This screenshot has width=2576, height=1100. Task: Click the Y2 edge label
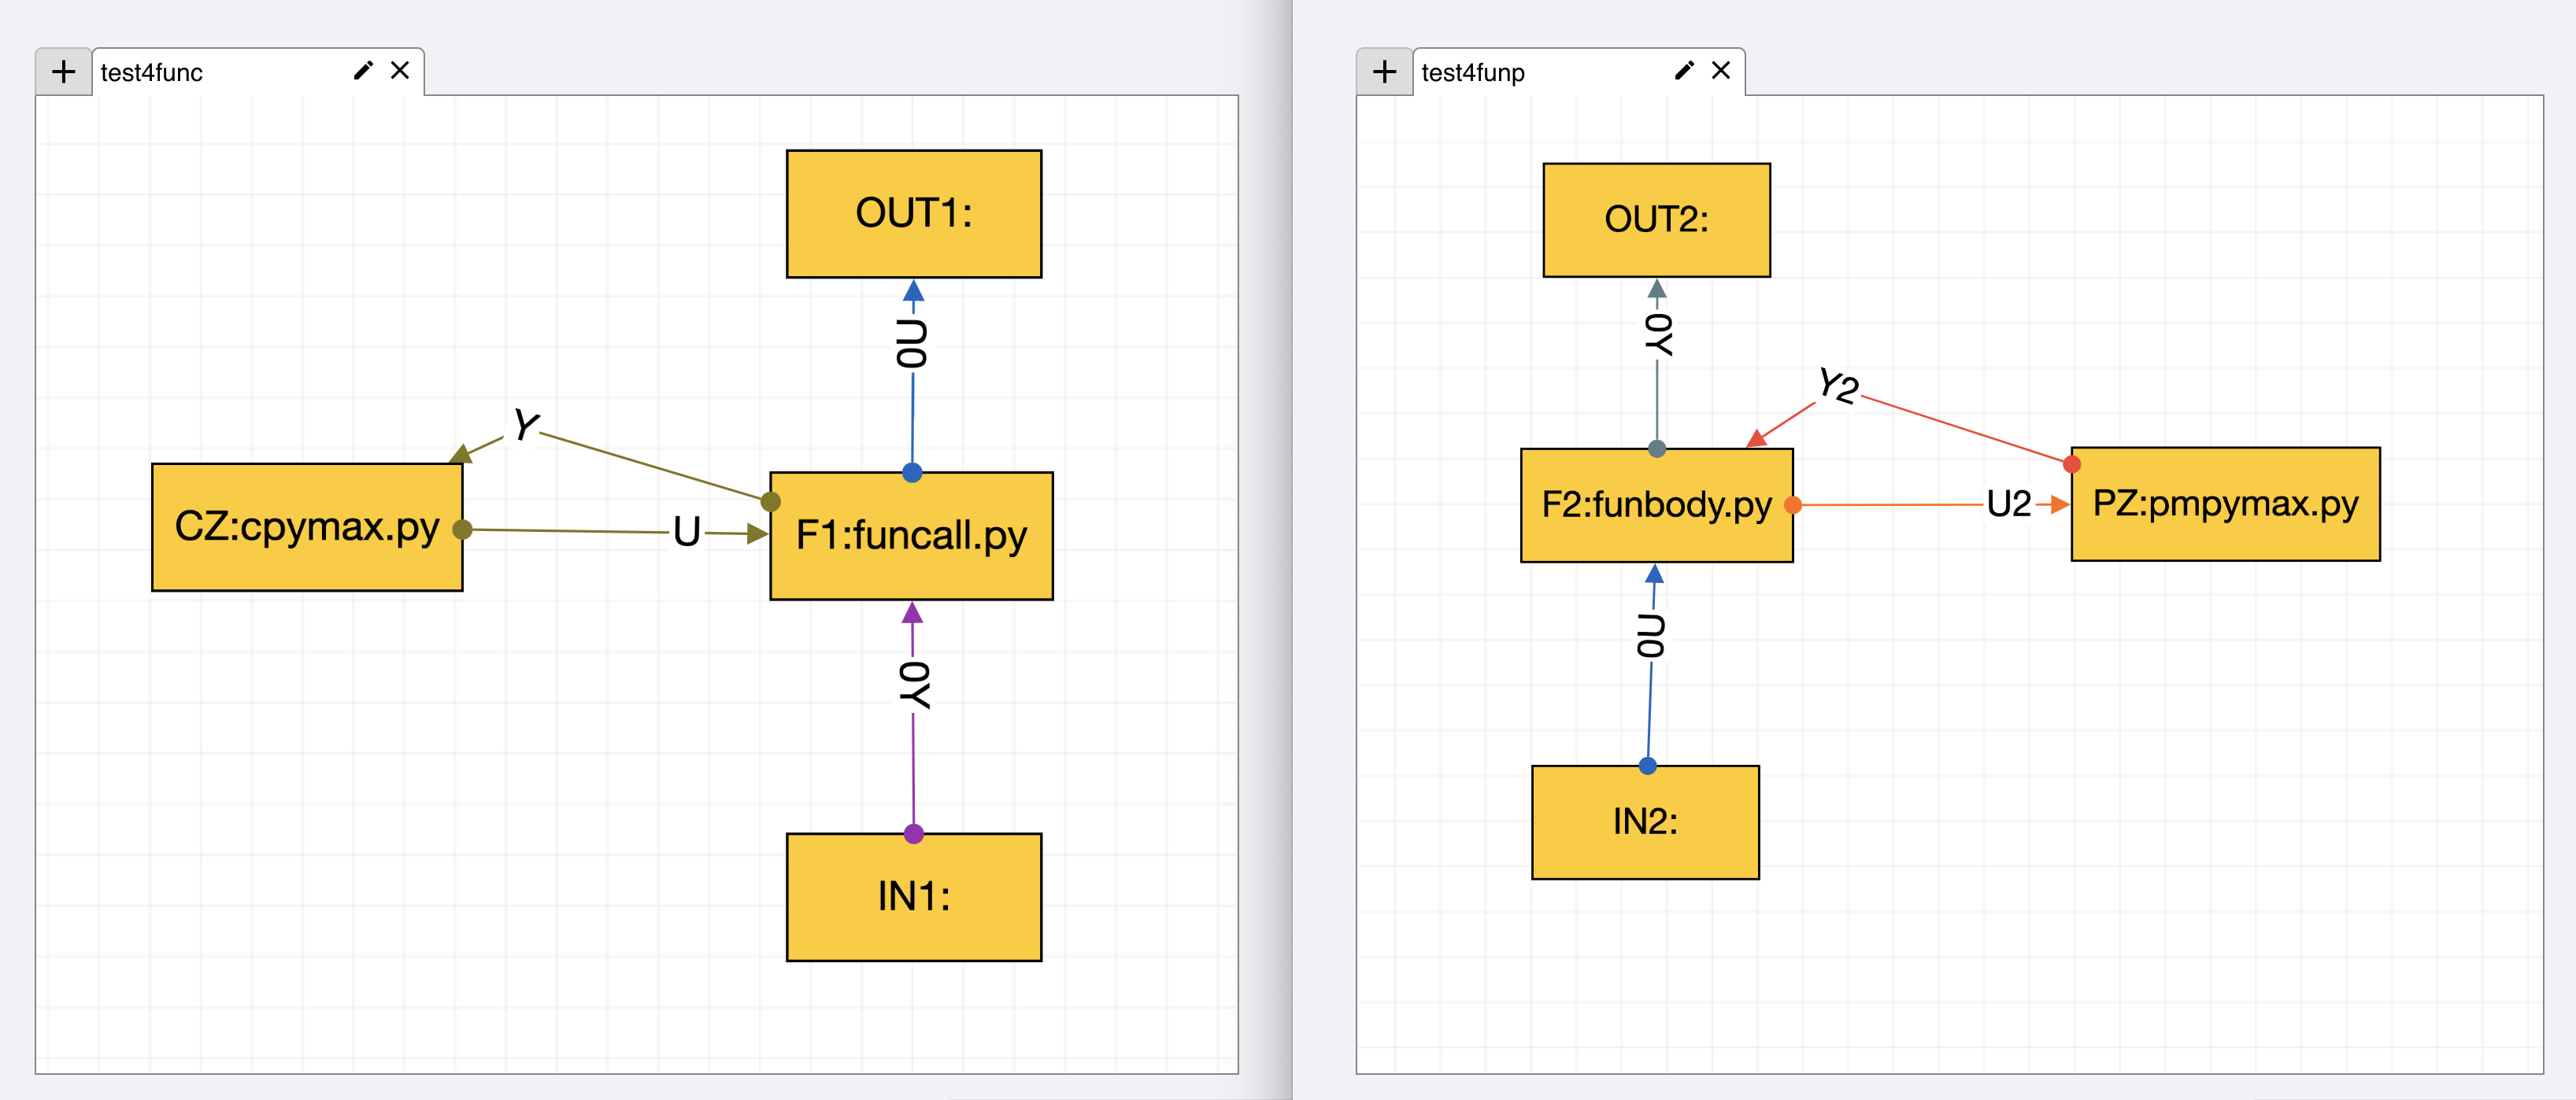[1838, 386]
